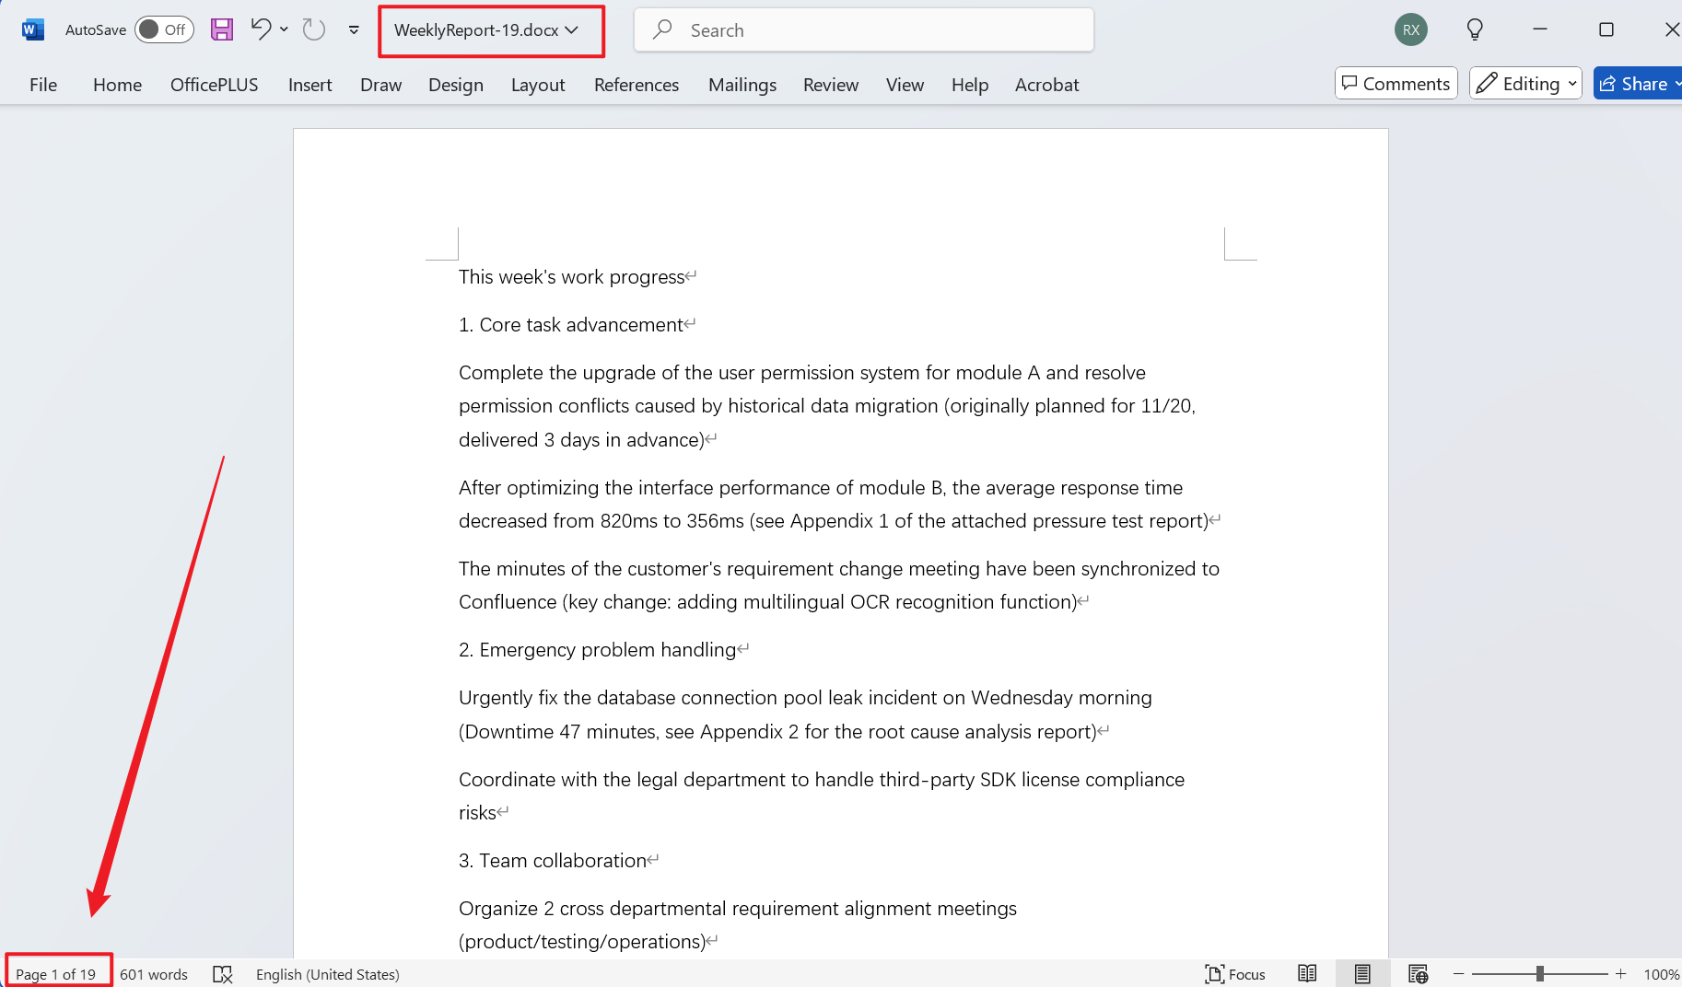Enable Focus mode from the status bar
The height and width of the screenshot is (987, 1682).
1235,973
